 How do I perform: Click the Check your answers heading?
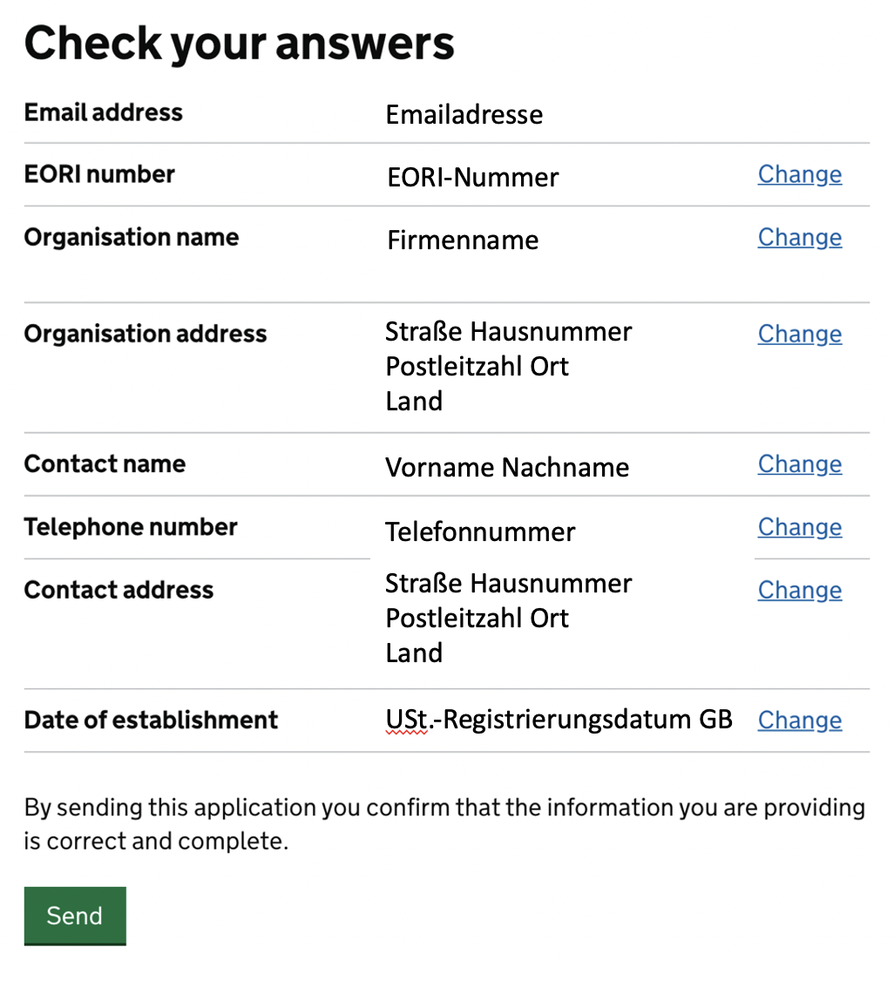click(x=239, y=44)
